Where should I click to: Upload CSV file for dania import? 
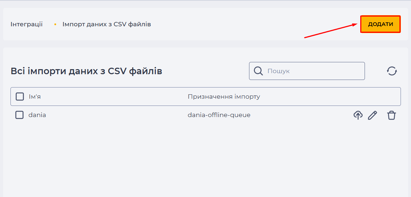click(358, 115)
